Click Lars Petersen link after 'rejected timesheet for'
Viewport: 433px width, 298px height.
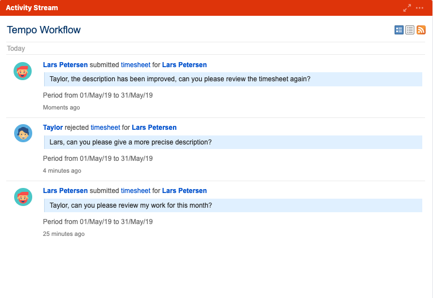tap(154, 128)
